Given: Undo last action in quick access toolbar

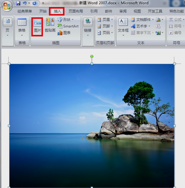Looking at the screenshot, I should click(x=25, y=3).
